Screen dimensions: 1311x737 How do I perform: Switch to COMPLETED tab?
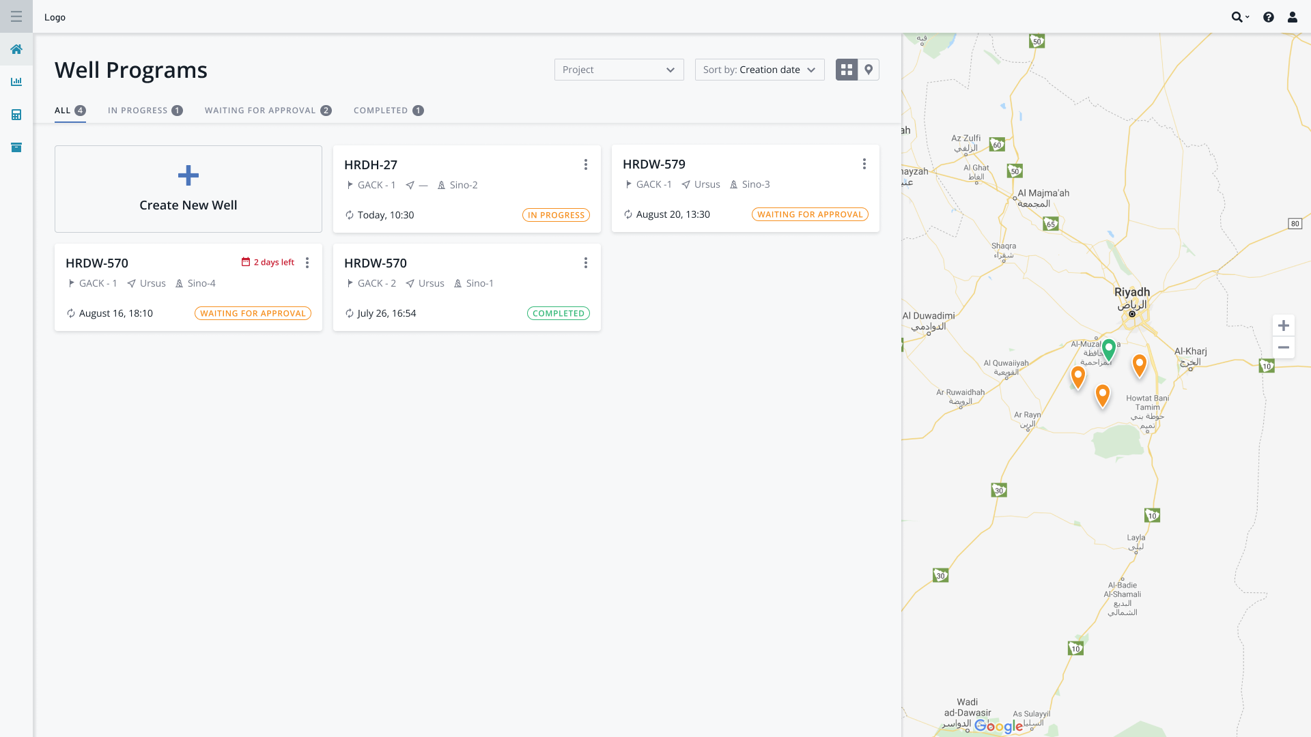point(389,111)
